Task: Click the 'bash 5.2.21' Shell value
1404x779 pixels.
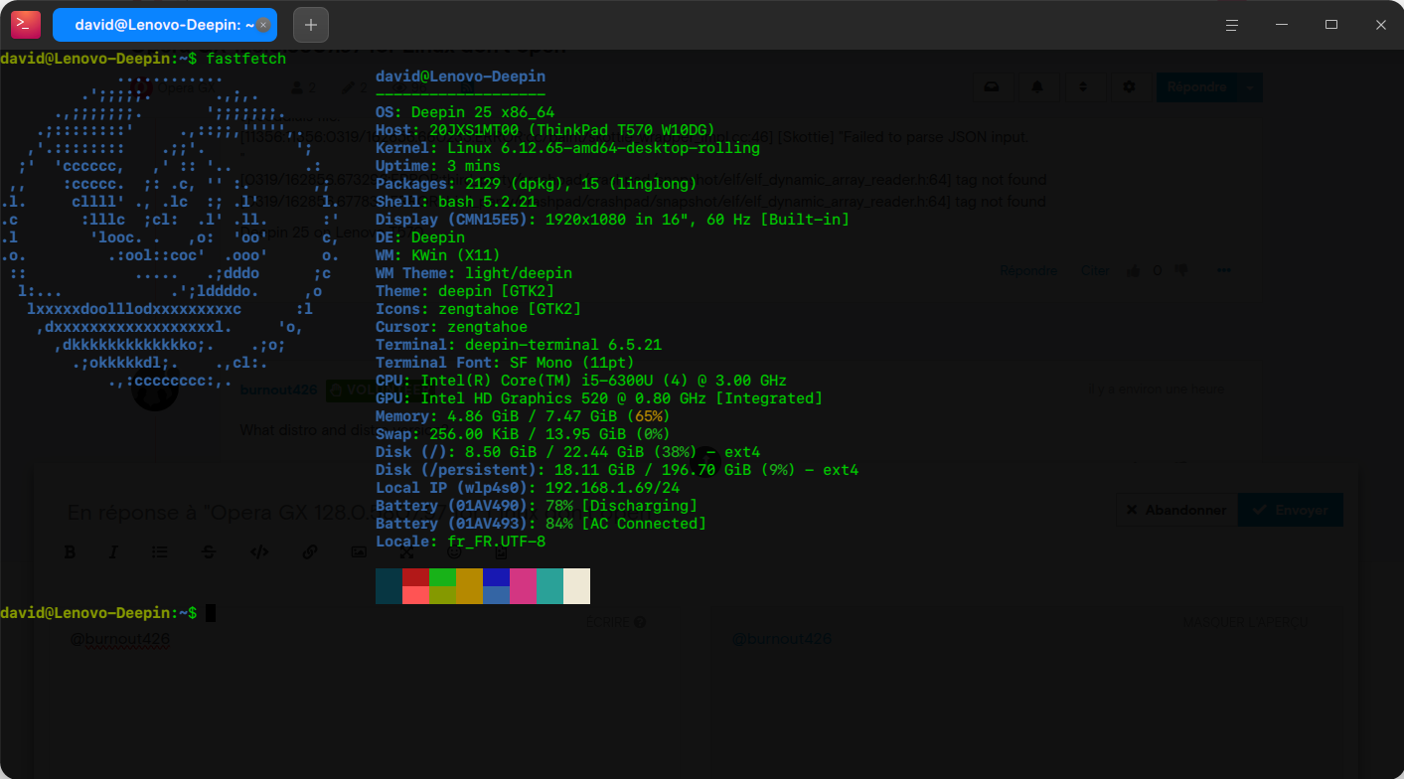Action: pos(487,202)
